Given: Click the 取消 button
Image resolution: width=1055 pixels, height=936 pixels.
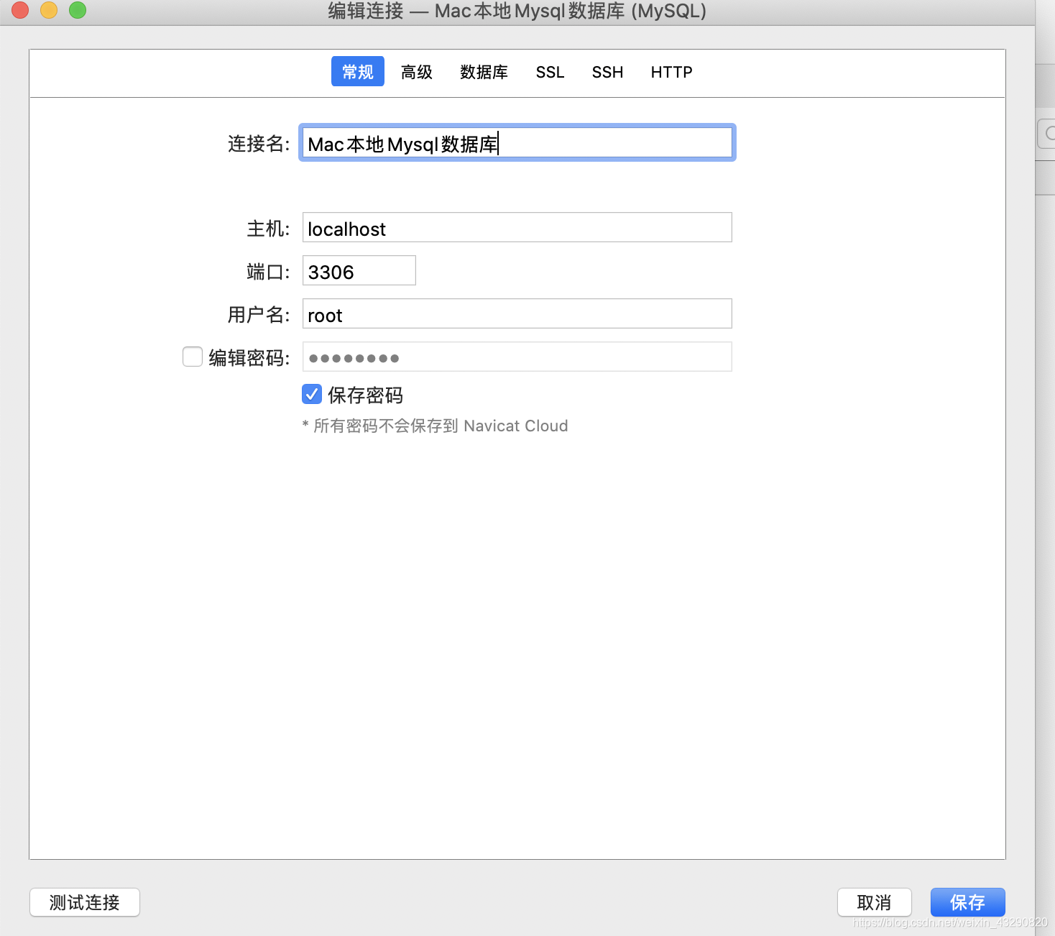Looking at the screenshot, I should click(875, 902).
